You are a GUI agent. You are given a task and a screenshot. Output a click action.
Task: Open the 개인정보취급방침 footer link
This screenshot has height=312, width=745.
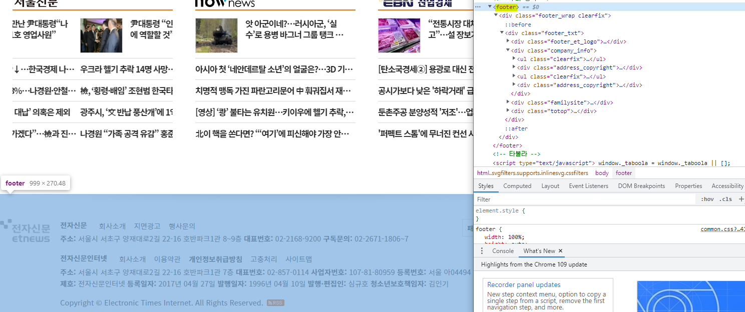215,259
